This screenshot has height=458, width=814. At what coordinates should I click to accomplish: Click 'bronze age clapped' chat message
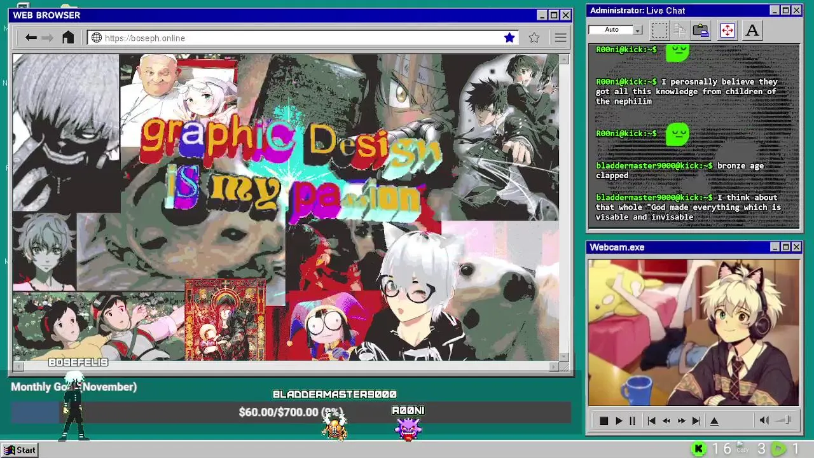[680, 170]
